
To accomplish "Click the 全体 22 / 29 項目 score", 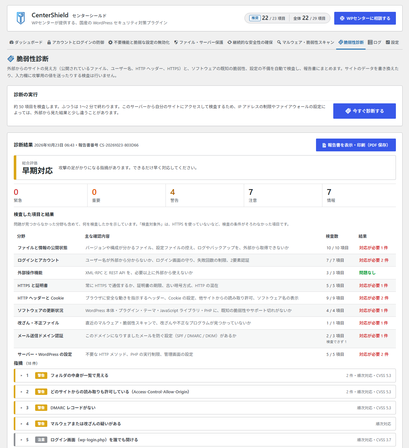I will [309, 18].
